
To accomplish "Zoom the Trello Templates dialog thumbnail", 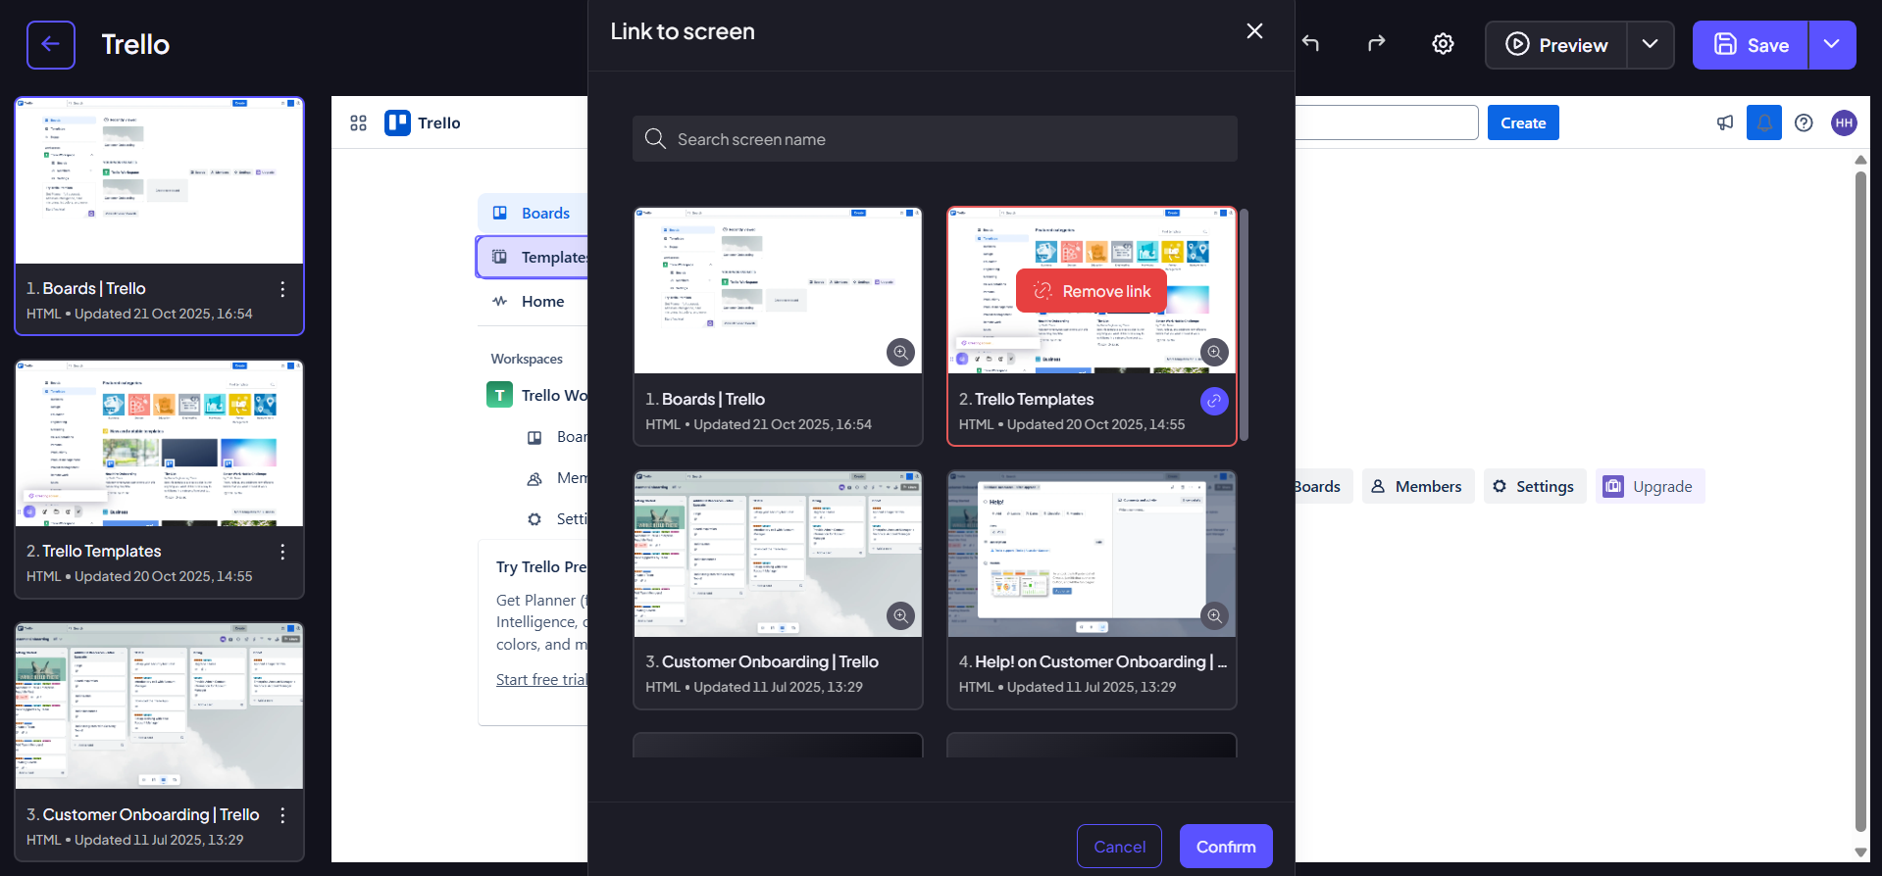I will (1214, 352).
